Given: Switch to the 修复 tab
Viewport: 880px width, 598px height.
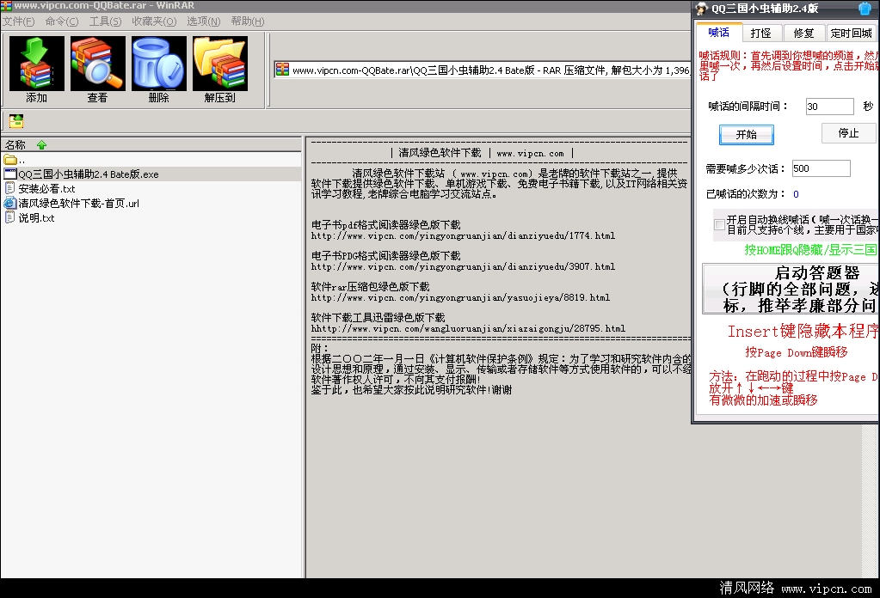Looking at the screenshot, I should point(803,33).
